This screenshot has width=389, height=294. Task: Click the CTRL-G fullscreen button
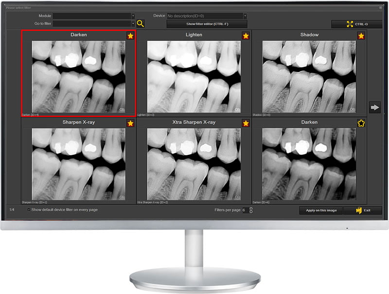(x=356, y=24)
